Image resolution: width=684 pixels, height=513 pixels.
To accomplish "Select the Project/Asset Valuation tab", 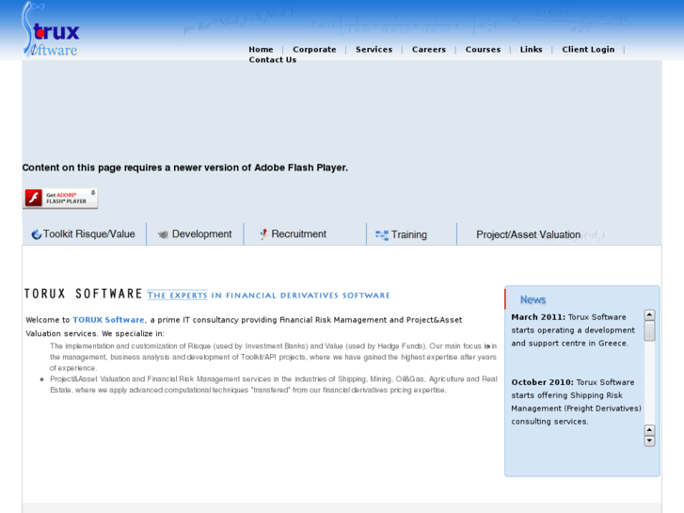I will click(x=528, y=234).
